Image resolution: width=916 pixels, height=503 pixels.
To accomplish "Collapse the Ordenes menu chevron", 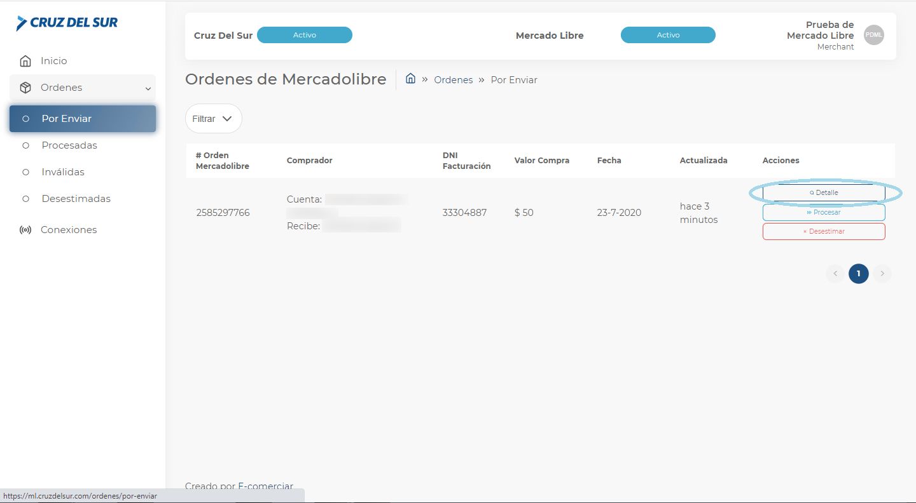I will (x=148, y=89).
